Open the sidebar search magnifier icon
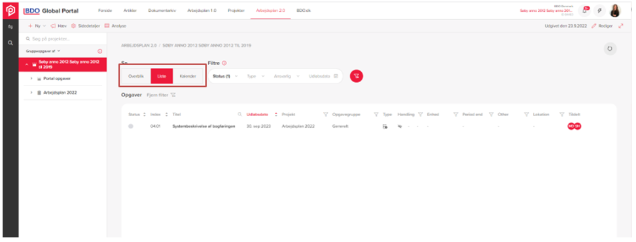This screenshot has height=242, width=636. click(10, 42)
